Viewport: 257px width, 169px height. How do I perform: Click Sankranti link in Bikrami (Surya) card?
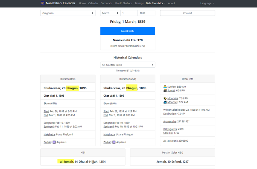coord(109,127)
